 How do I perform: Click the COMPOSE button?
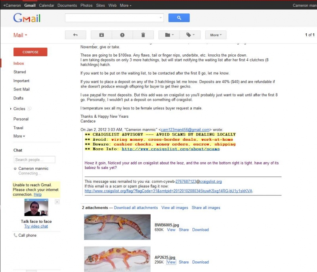coord(31,52)
